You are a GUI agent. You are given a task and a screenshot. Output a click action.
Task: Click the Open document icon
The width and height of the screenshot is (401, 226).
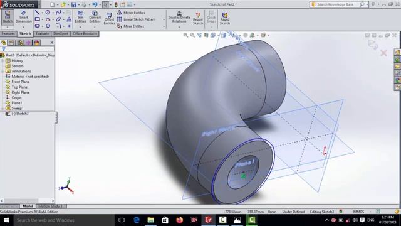click(x=63, y=4)
